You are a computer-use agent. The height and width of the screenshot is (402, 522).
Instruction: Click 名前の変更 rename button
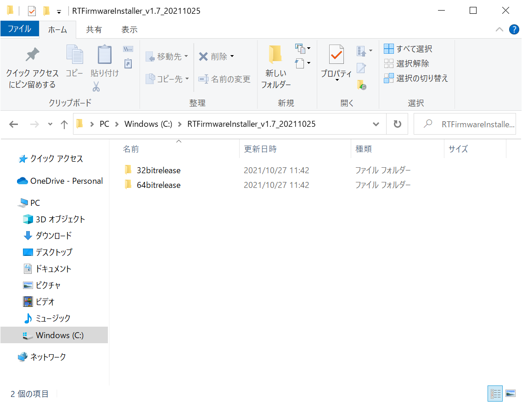(x=225, y=79)
